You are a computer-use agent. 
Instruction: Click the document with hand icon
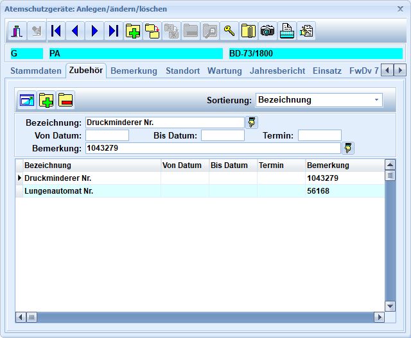coord(306,31)
